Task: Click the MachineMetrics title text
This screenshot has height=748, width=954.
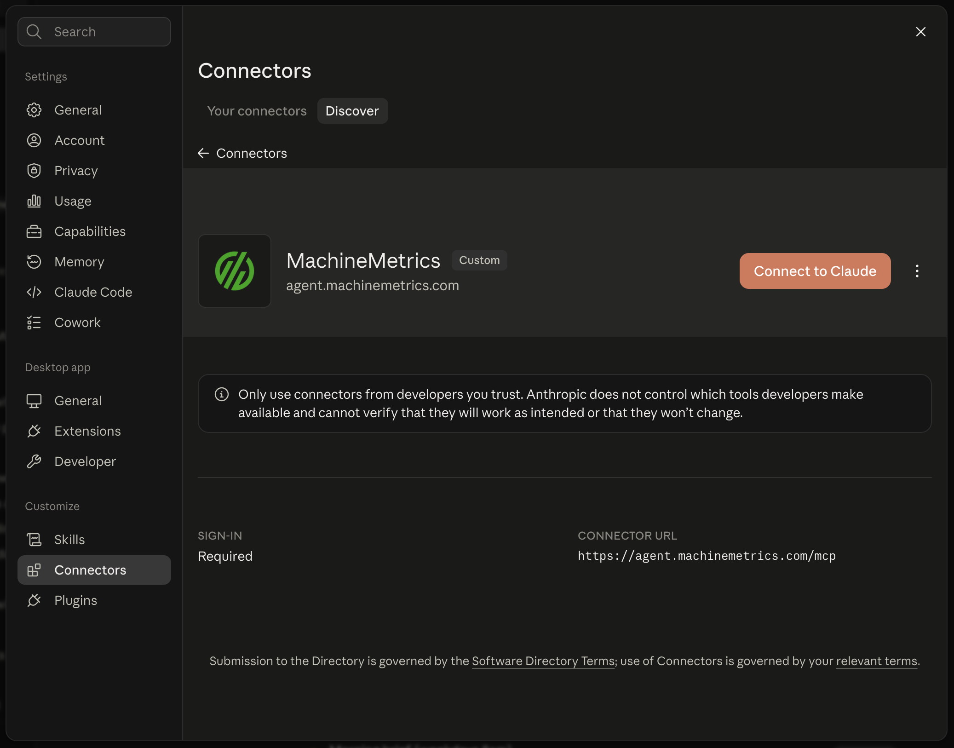Action: pyautogui.click(x=363, y=260)
